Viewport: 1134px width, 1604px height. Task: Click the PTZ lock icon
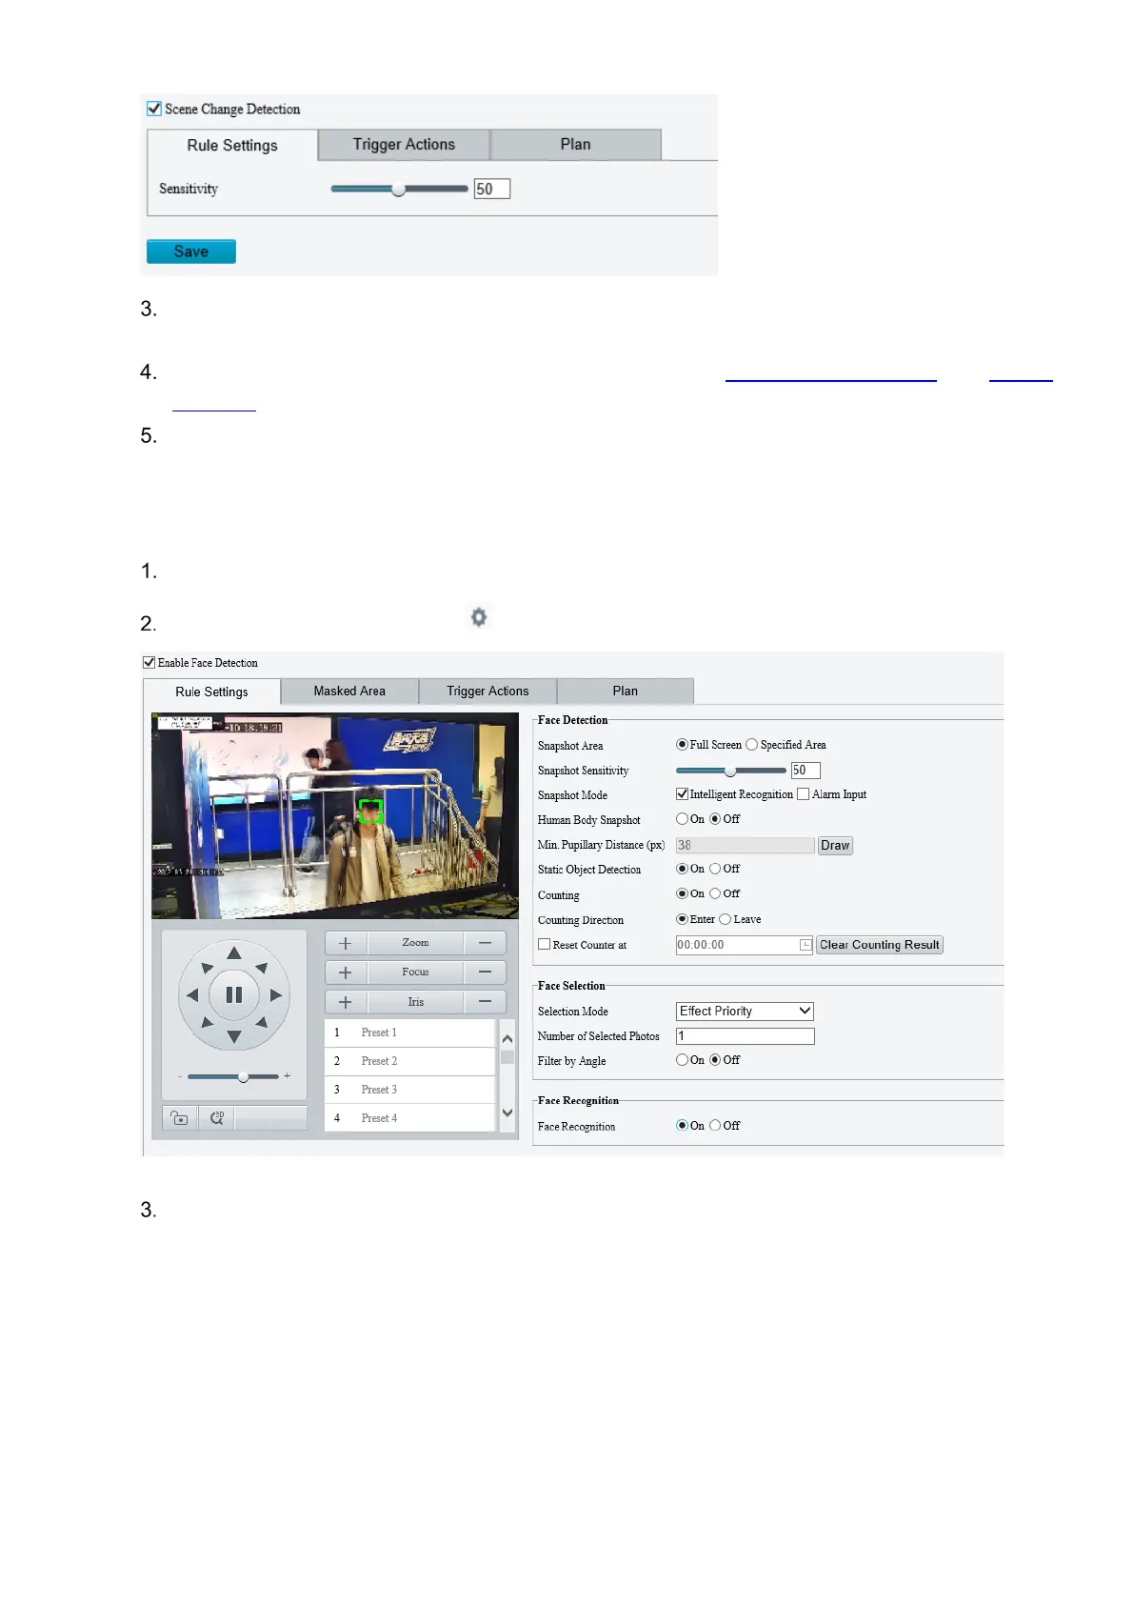[179, 1118]
